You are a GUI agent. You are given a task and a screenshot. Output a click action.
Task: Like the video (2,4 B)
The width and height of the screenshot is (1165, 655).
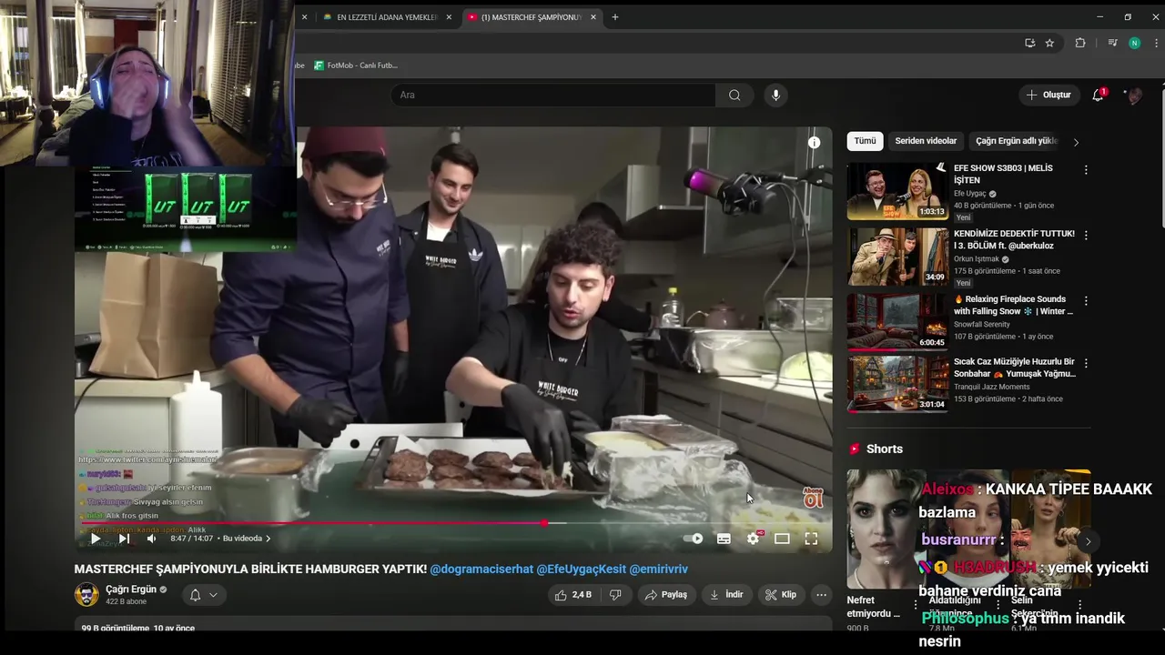point(573,595)
